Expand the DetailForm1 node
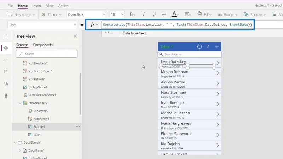 coord(20,151)
